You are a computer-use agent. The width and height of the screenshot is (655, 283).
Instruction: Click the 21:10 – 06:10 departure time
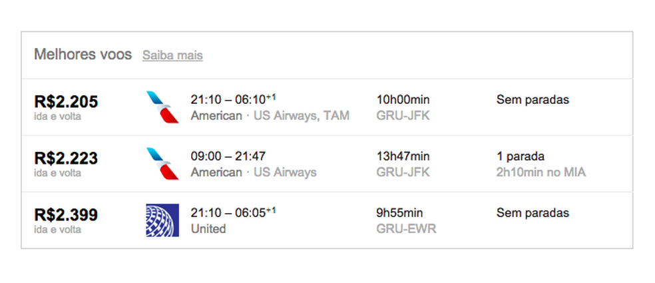tap(233, 100)
